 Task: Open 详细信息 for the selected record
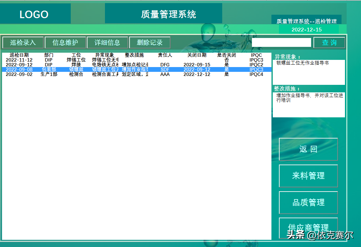click(x=107, y=42)
